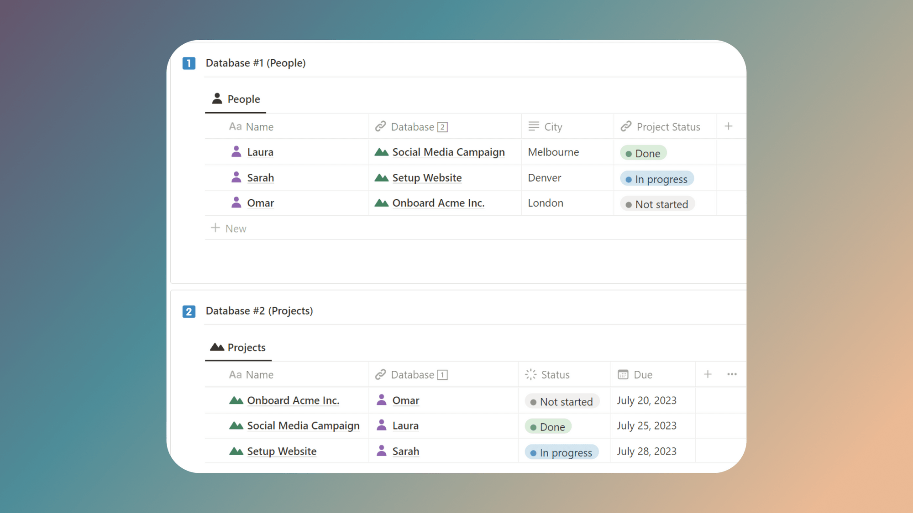
Task: Click the Status column spinner icon
Action: coord(530,374)
